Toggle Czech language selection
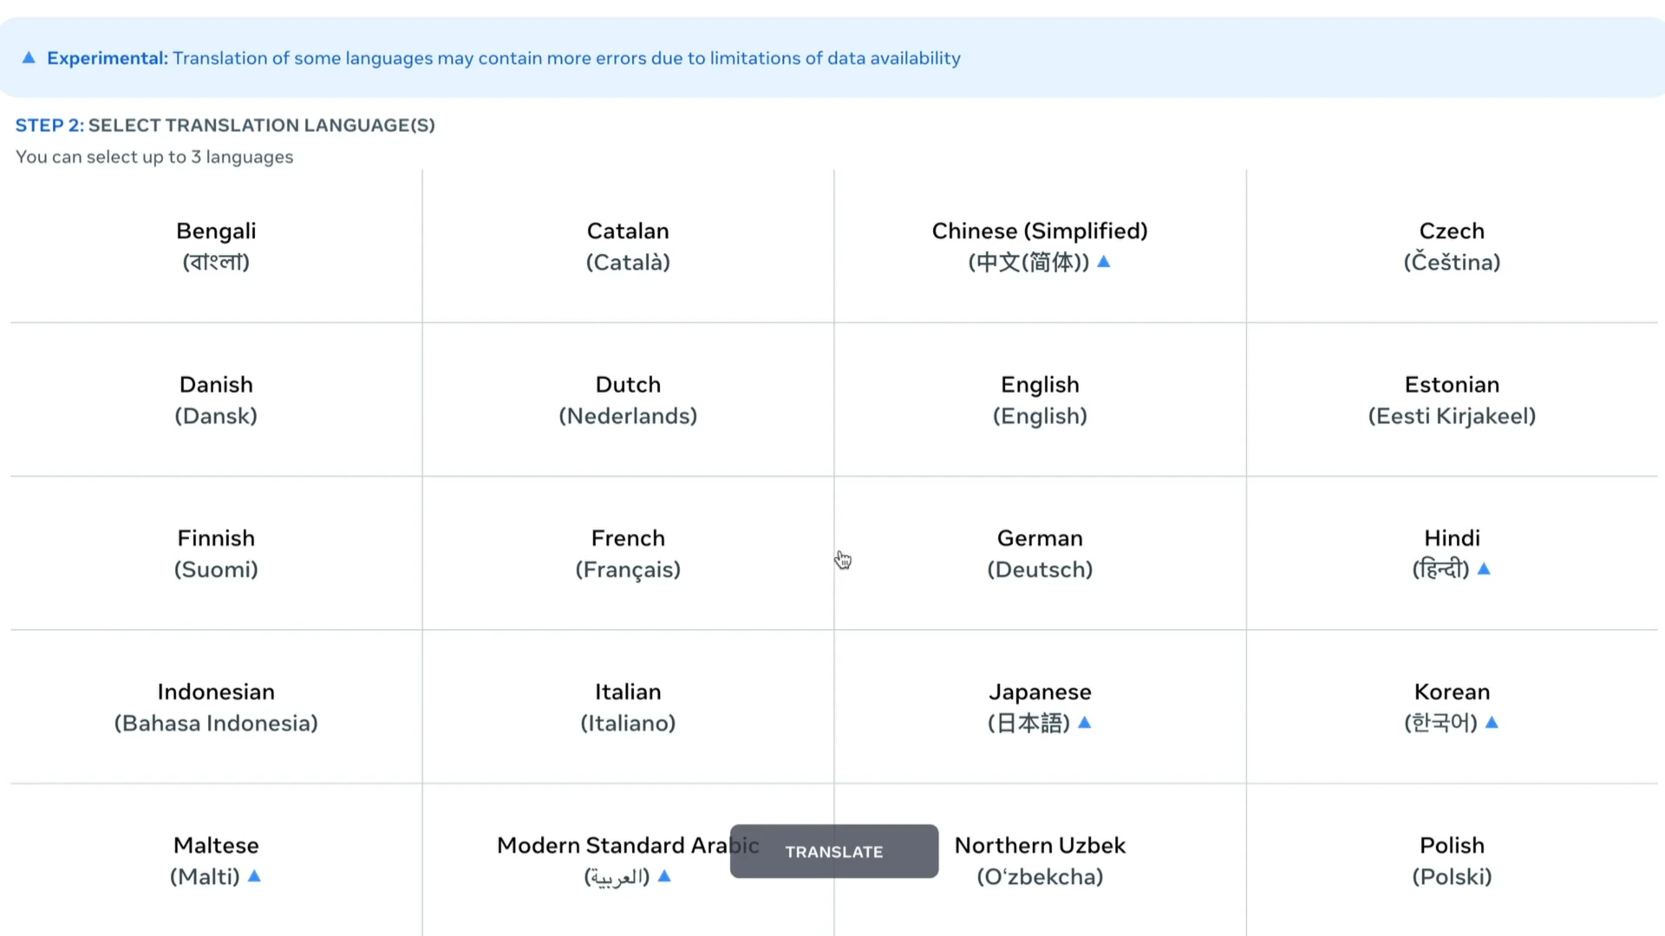Screen dimensions: 1665x936 coord(1452,246)
